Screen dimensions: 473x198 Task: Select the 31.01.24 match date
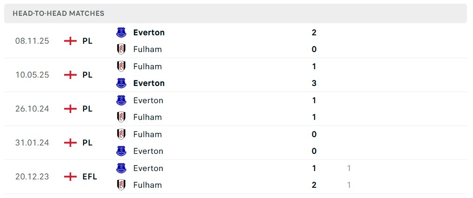click(x=32, y=143)
